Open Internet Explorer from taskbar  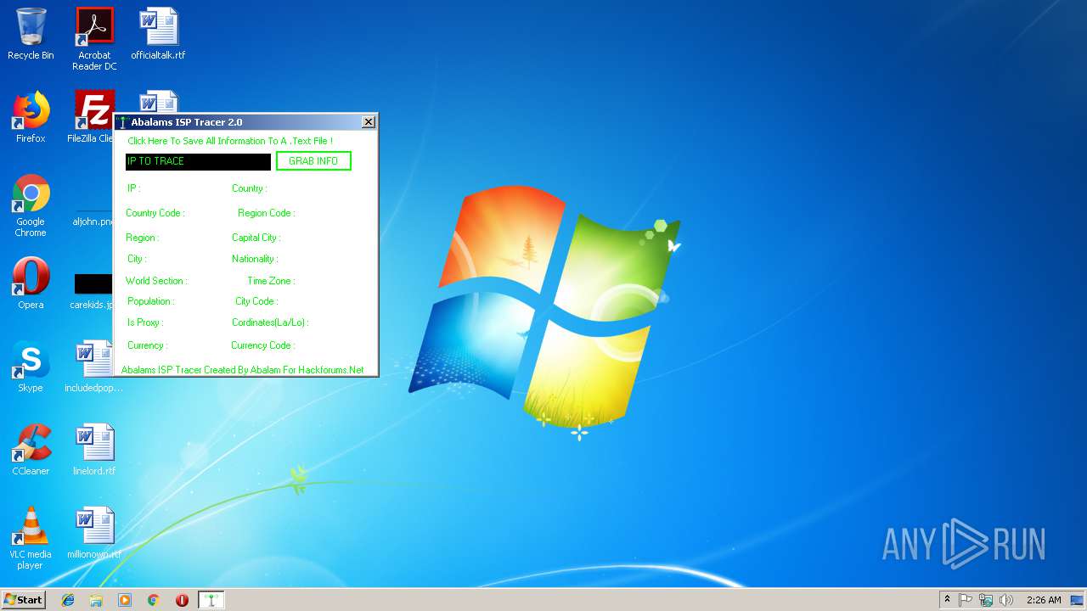(x=68, y=600)
